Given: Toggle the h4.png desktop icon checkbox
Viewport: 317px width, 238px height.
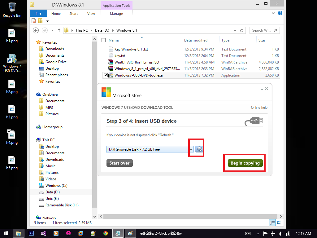Looking at the screenshot, I should pyautogui.click(x=9, y=131).
